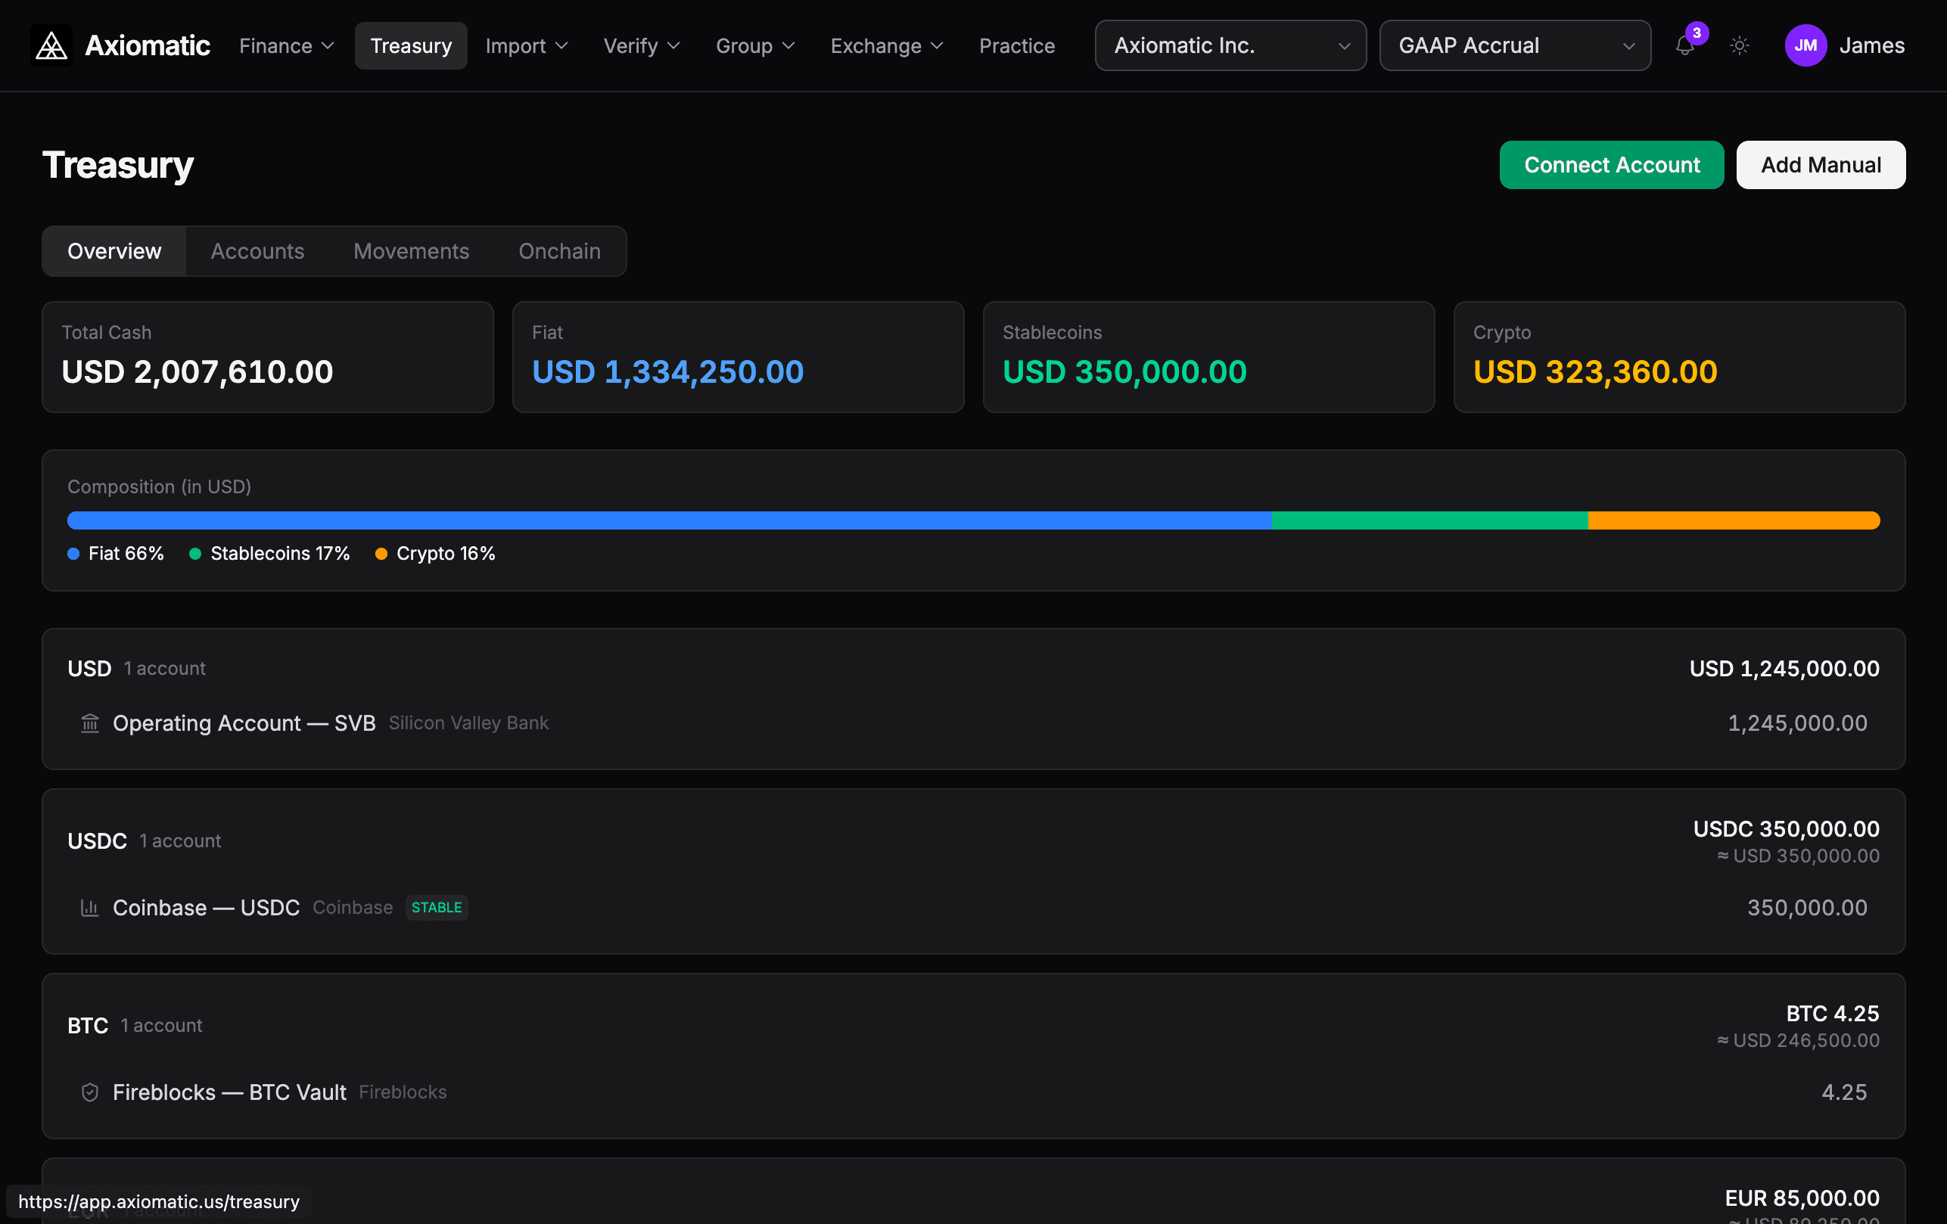Click the shield icon next to Fireblocks BTC Vault
This screenshot has width=1947, height=1224.
[89, 1092]
